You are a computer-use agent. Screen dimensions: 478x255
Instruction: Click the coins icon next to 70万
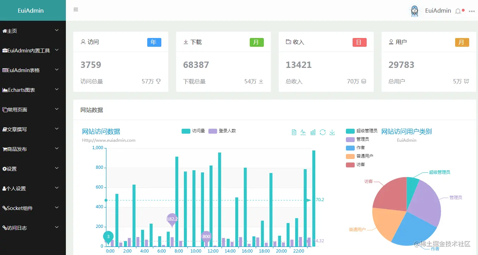pos(364,81)
